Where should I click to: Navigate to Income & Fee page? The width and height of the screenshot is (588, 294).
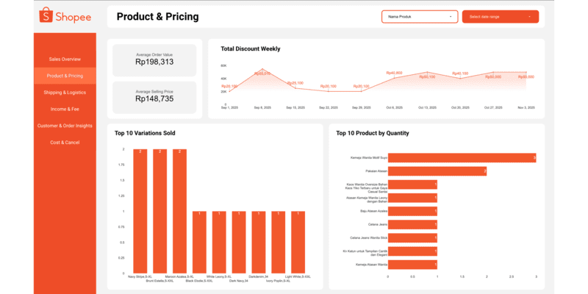point(65,109)
